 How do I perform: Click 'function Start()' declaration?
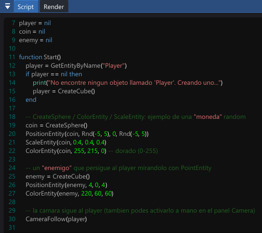pyautogui.click(x=40, y=57)
